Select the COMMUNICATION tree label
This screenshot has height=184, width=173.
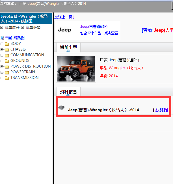point(27,55)
